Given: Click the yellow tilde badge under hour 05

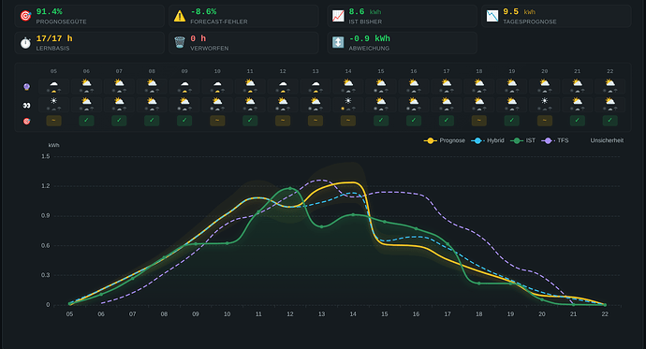Looking at the screenshot, I should (54, 121).
